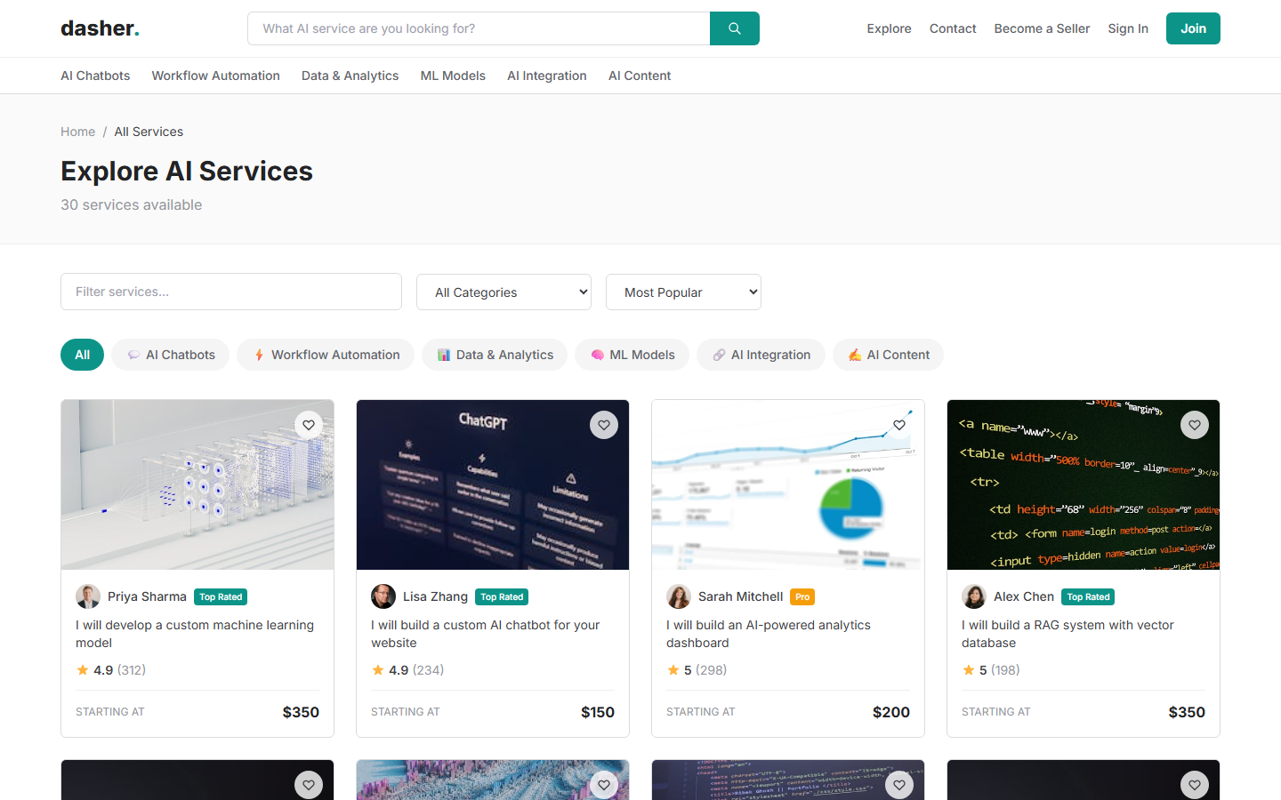Open AI Integration in category nav
1281x800 pixels.
547,76
